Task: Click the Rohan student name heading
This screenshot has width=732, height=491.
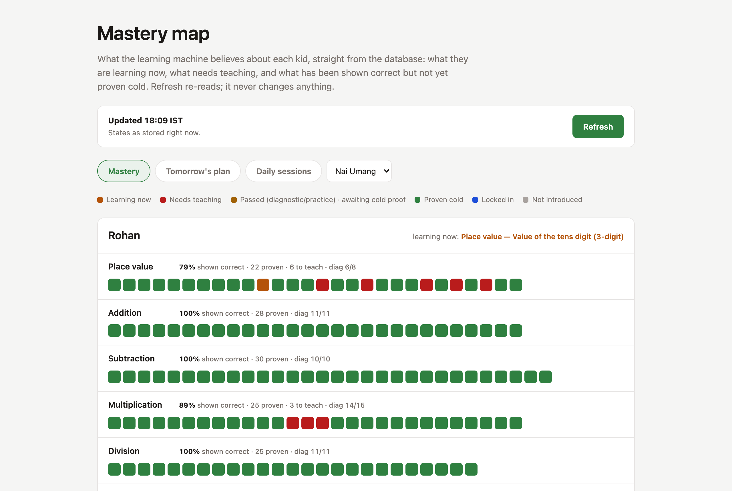Action: (x=124, y=236)
